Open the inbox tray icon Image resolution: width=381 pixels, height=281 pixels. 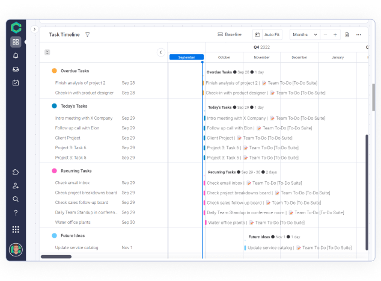[16, 69]
